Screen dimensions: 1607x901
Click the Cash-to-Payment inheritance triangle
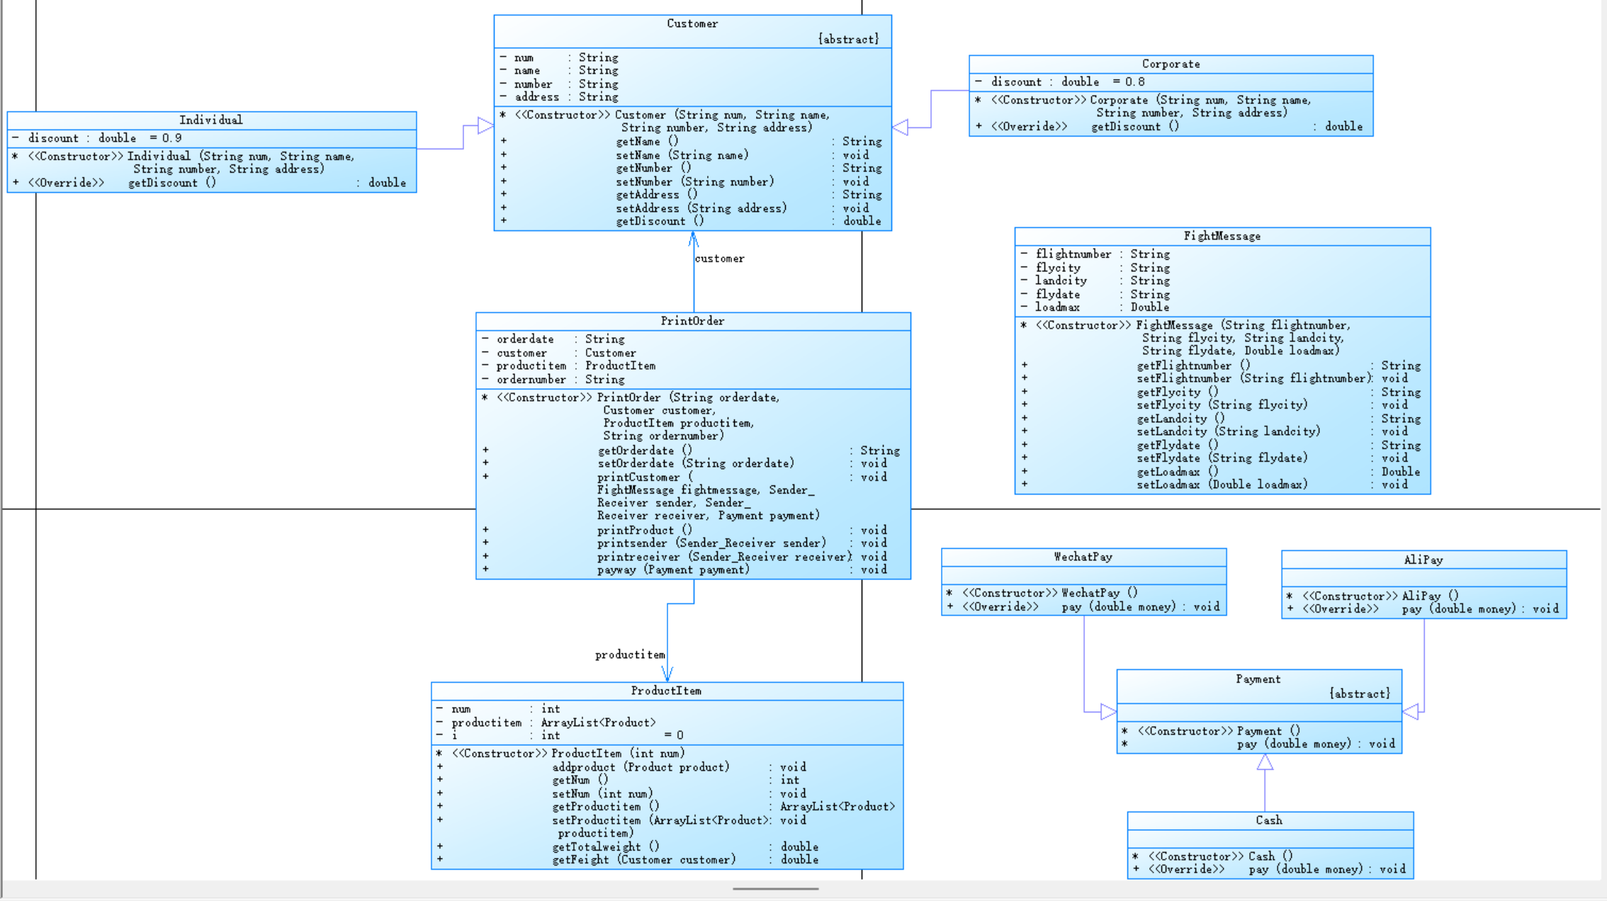[x=1265, y=762]
